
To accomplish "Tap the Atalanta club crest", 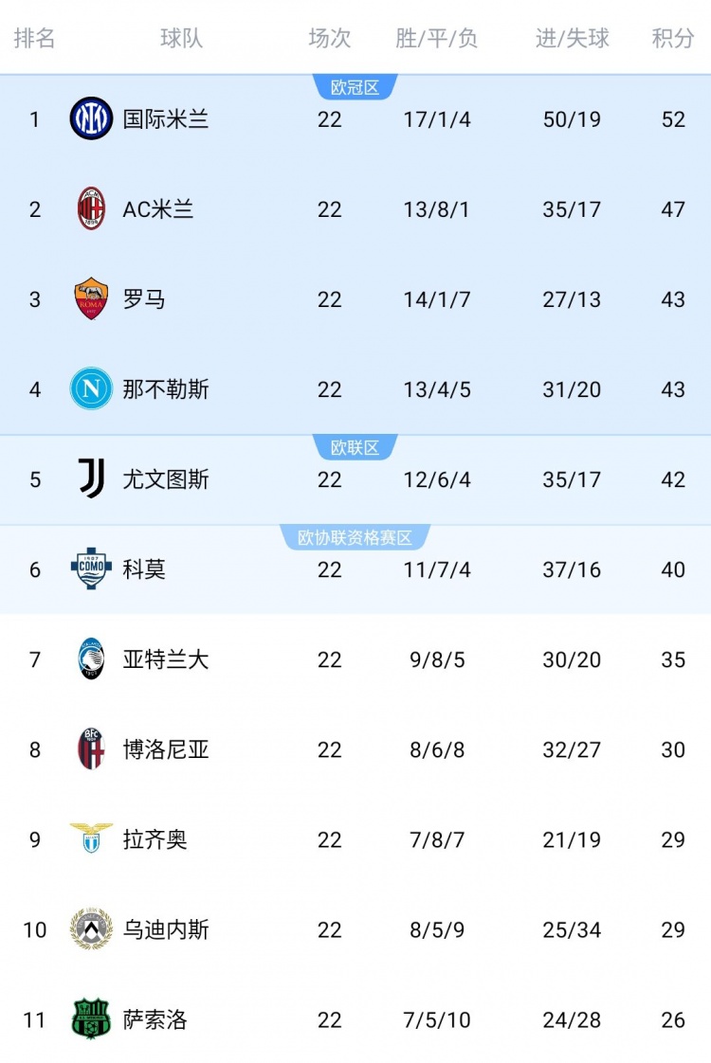I will [91, 659].
